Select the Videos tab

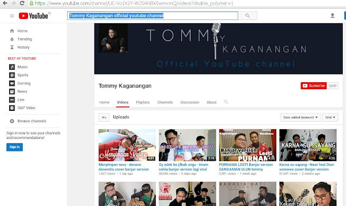pos(123,102)
